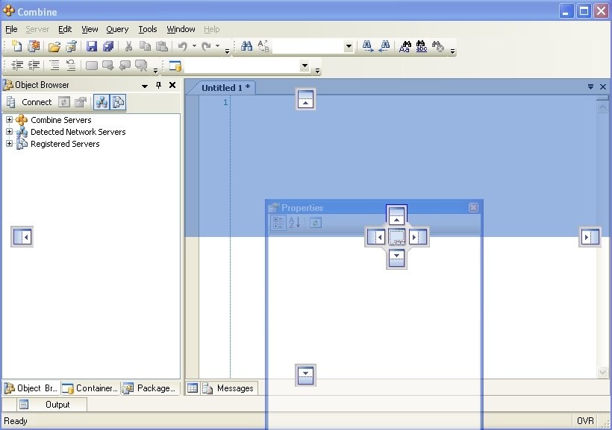The image size is (612, 430).
Task: Toggle the Match Case search option
Action: click(x=405, y=46)
